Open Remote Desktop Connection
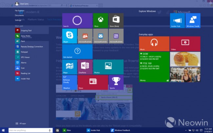The image size is (213, 133). pos(29,47)
